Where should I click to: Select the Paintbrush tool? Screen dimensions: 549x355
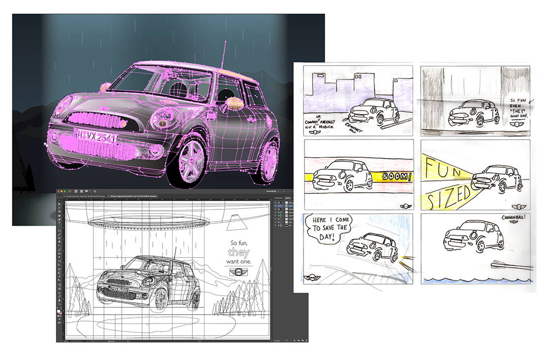tap(59, 235)
